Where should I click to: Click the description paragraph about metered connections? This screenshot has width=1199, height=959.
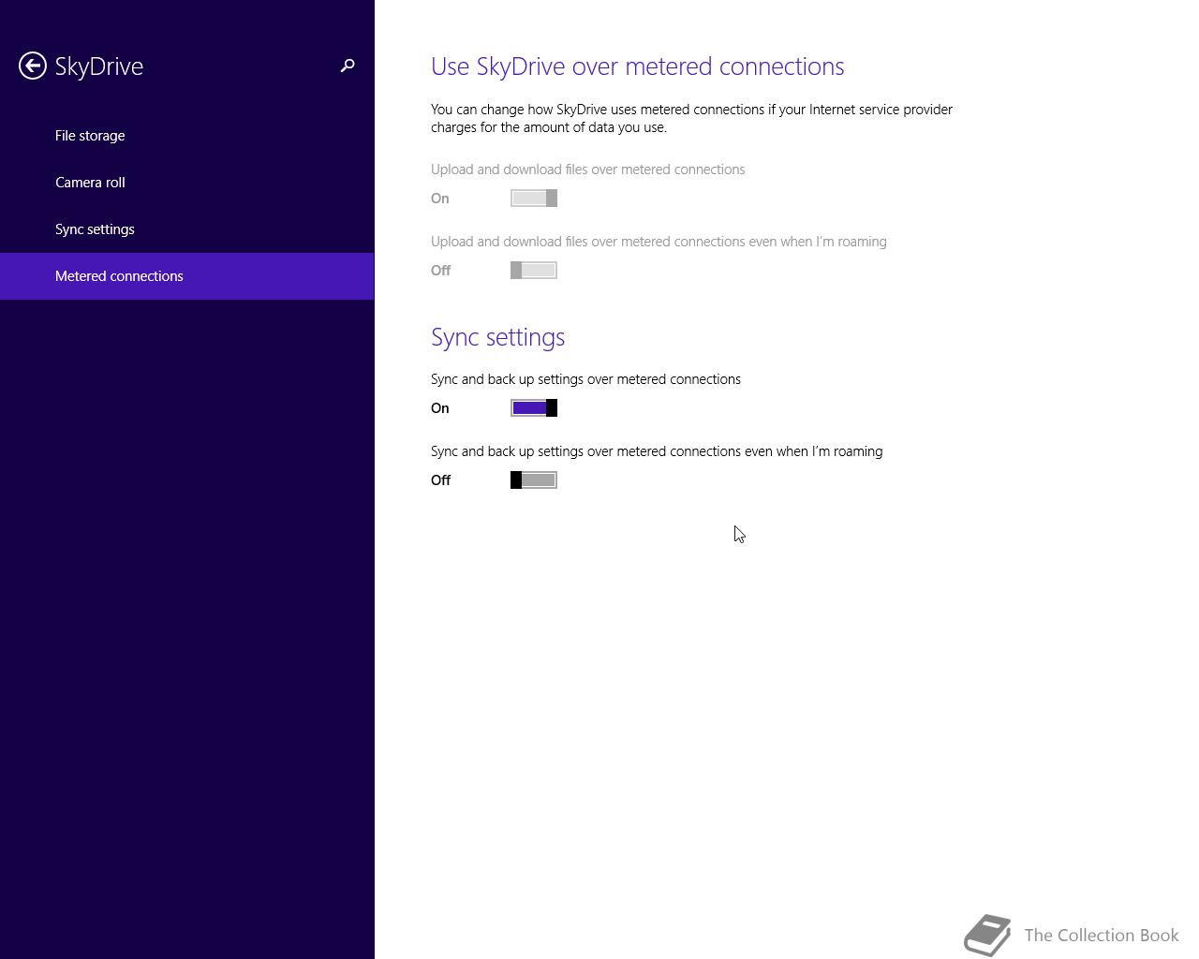click(x=691, y=118)
